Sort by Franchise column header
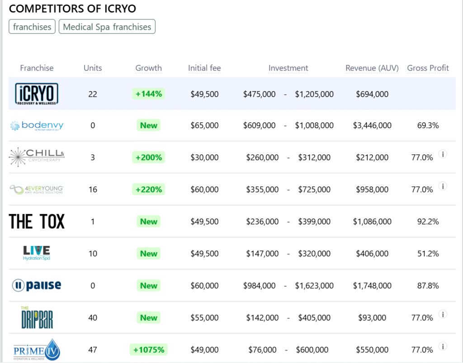Screen dimensions: 463x363 pos(37,68)
